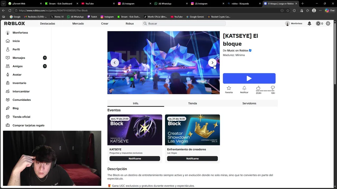This screenshot has width=337, height=189.
Task: Open browser tab list dropdown arrow
Action: coord(3,3)
